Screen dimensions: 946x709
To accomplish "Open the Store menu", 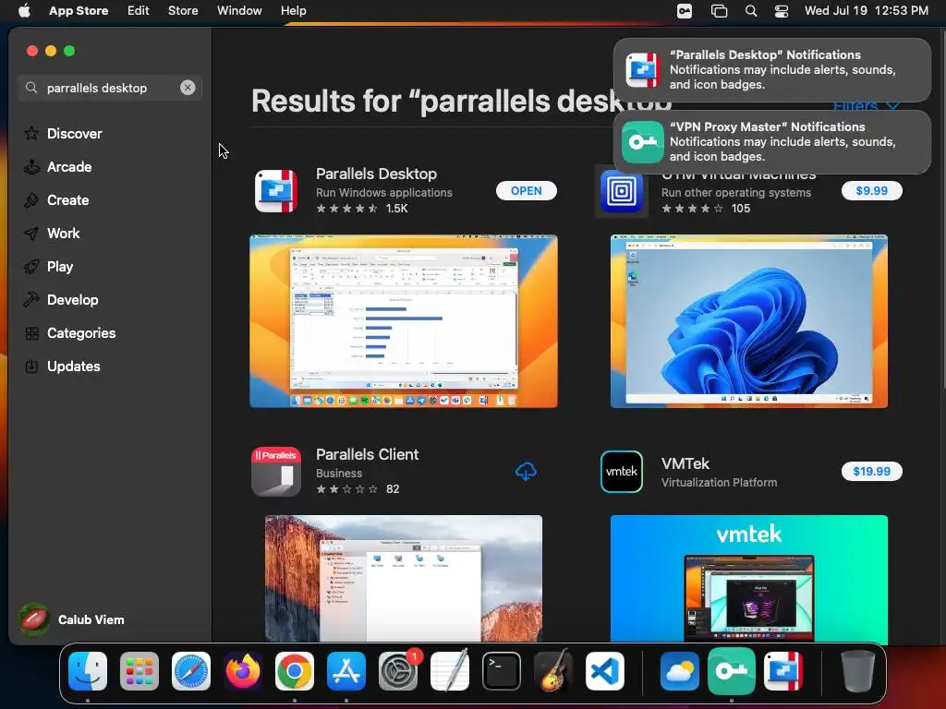I will coord(183,10).
